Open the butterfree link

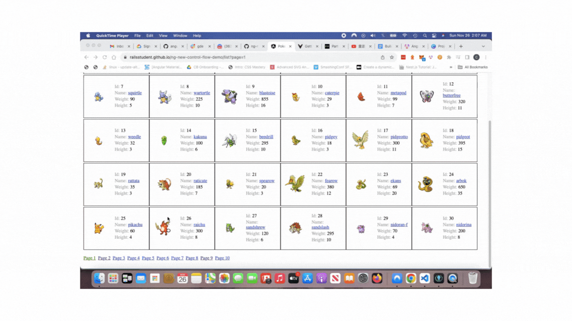tap(452, 95)
